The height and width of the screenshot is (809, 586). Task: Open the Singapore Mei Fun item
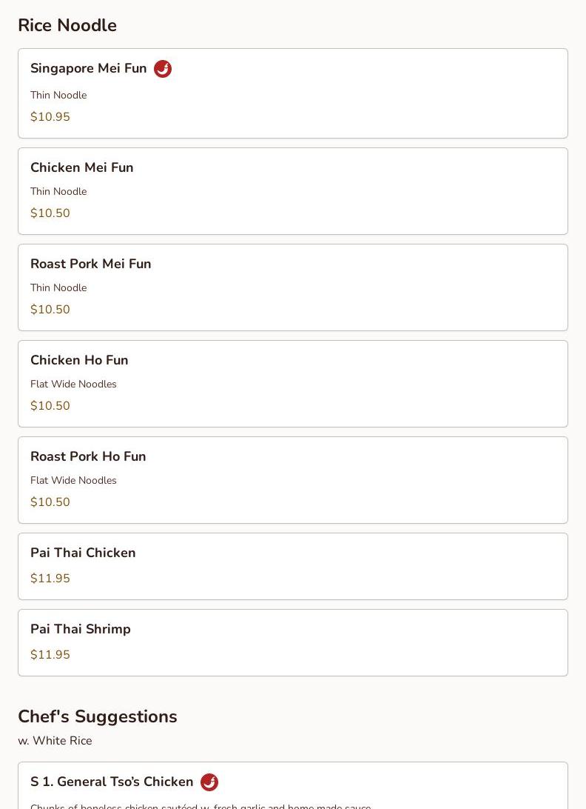click(x=293, y=93)
